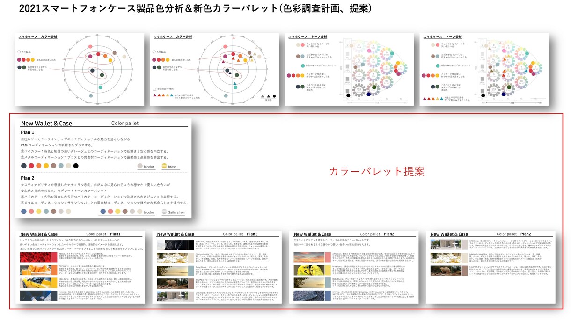Viewport: 571px width, 321px height.
Task: Open the first スマホケース トーン分析 slide
Action: click(350, 69)
